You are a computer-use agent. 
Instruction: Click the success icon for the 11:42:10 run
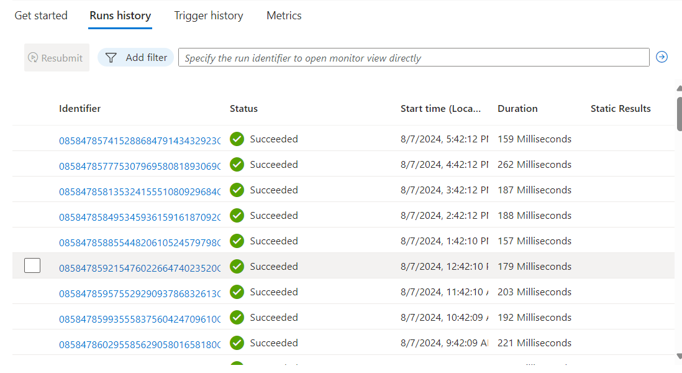[237, 292]
